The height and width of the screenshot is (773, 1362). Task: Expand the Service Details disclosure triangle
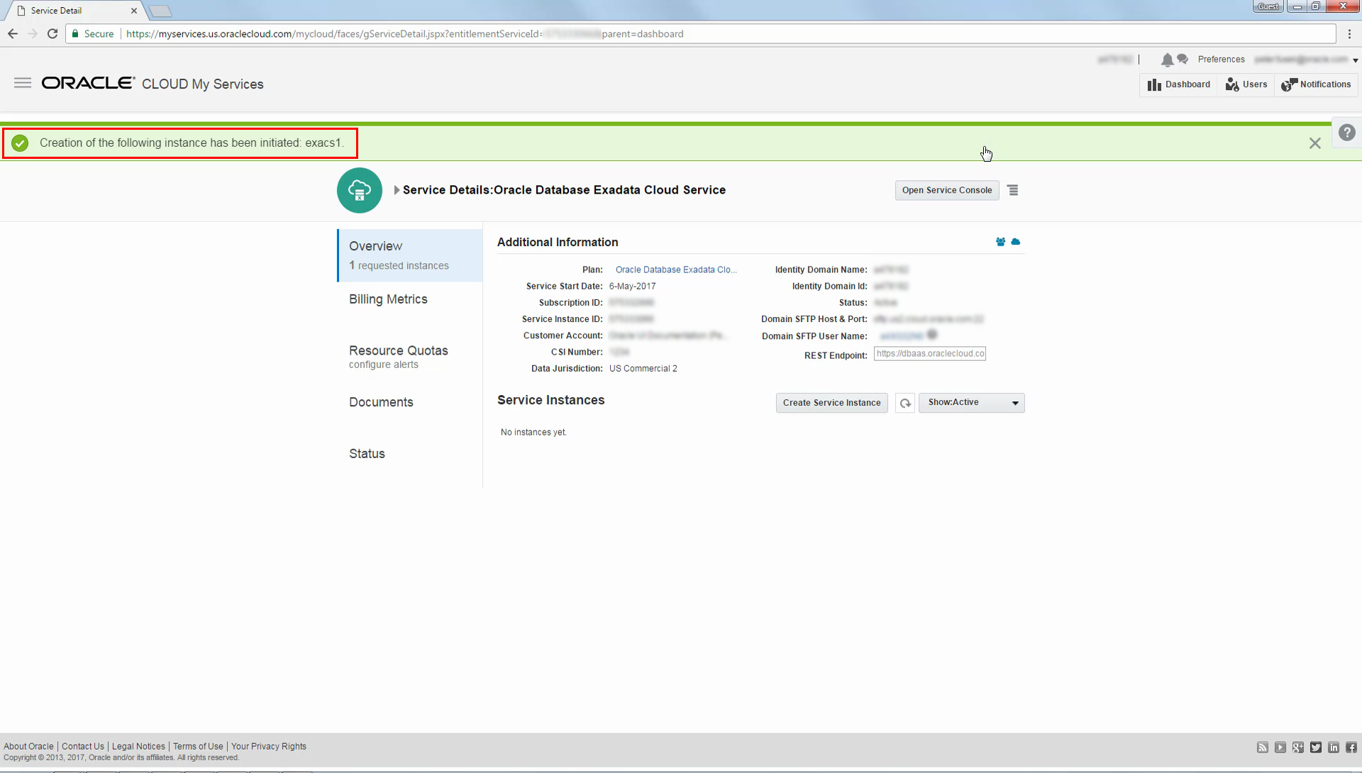point(397,190)
